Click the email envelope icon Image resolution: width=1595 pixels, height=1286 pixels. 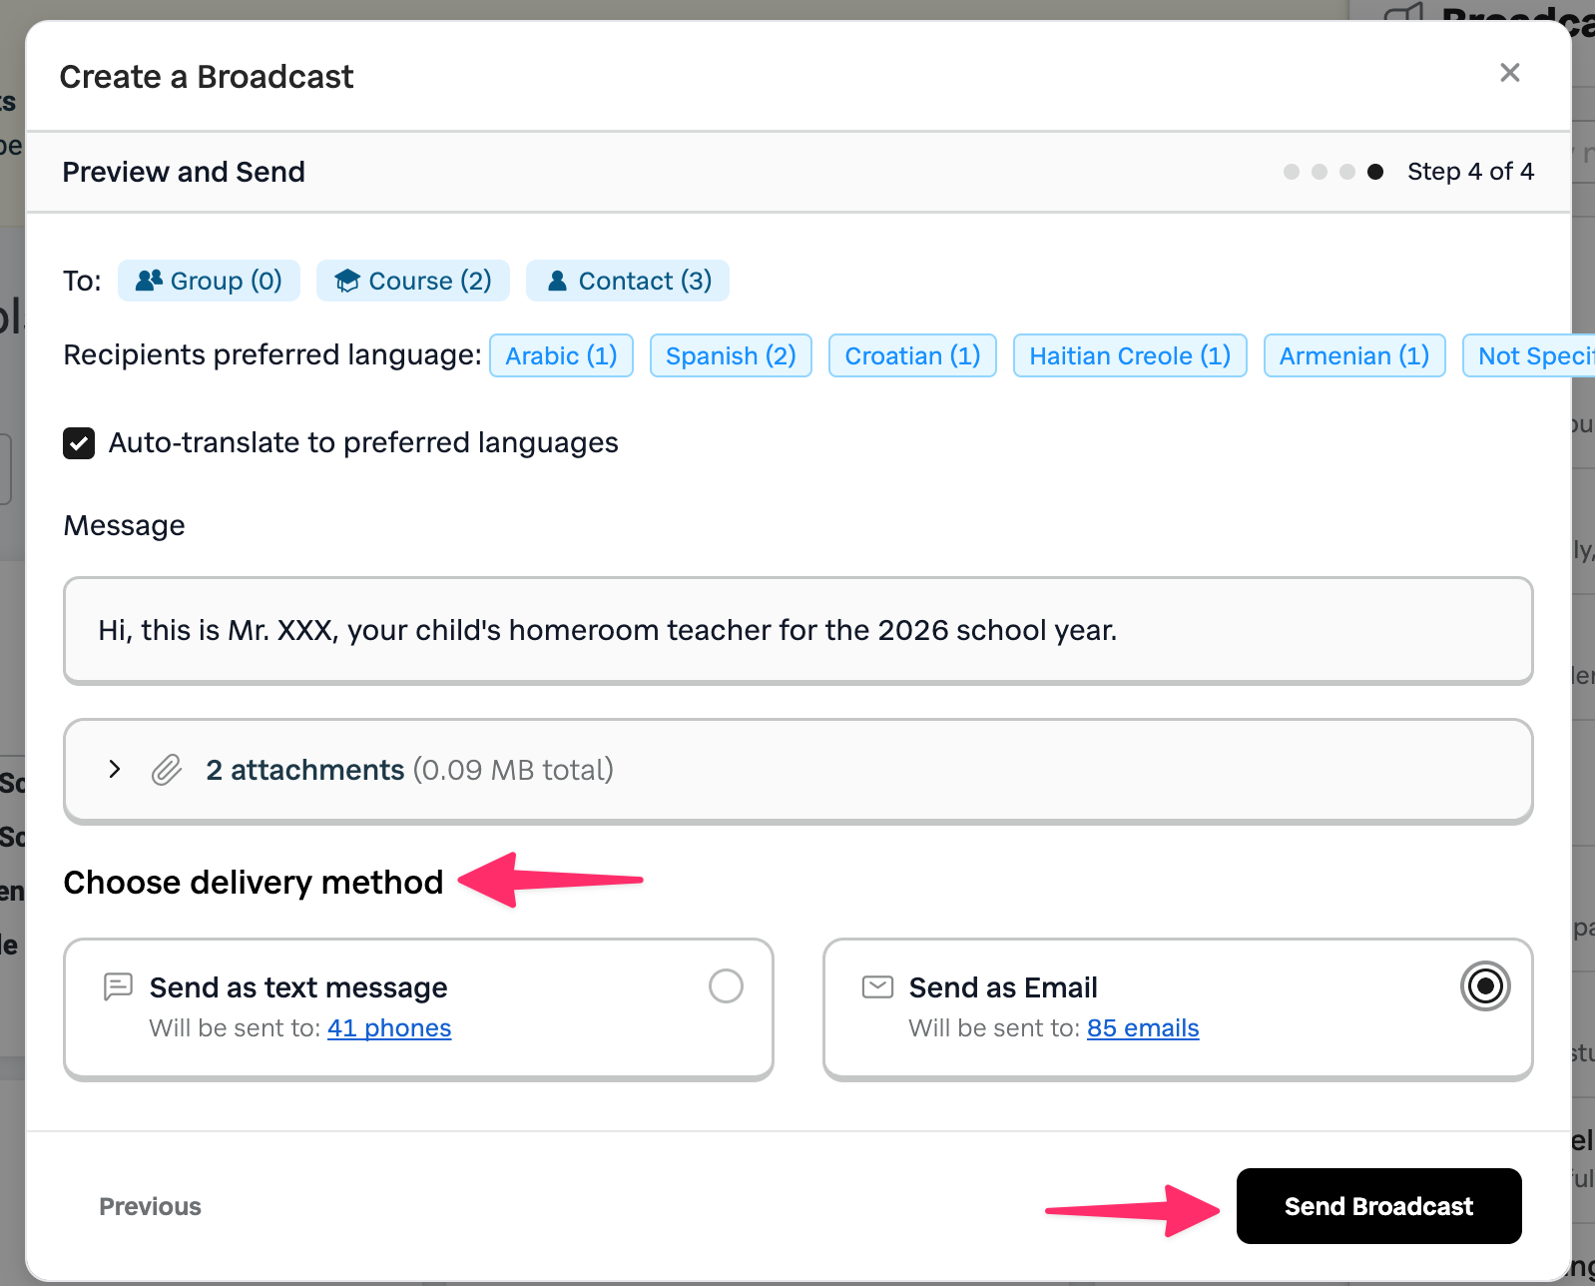877,986
